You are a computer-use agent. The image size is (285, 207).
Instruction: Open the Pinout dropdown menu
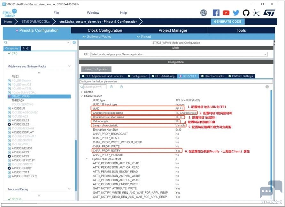pos(144,36)
